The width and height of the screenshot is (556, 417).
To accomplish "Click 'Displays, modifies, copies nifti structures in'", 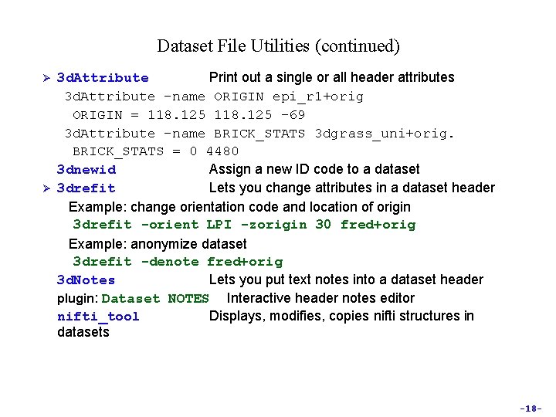I will tap(341, 316).
